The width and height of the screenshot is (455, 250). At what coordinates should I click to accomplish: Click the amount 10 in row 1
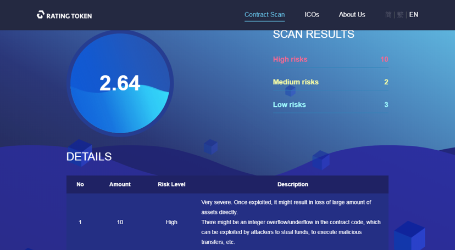[120, 222]
